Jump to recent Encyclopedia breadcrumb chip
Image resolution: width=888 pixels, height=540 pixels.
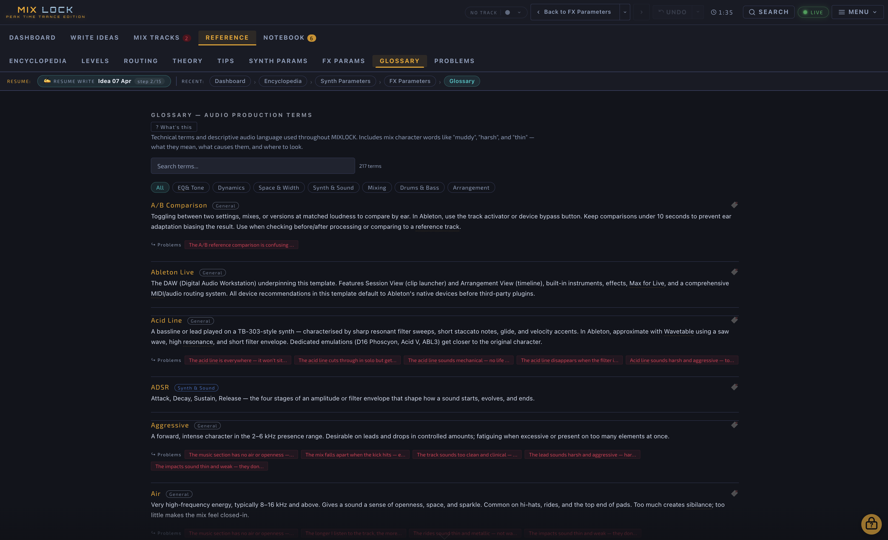tap(283, 81)
